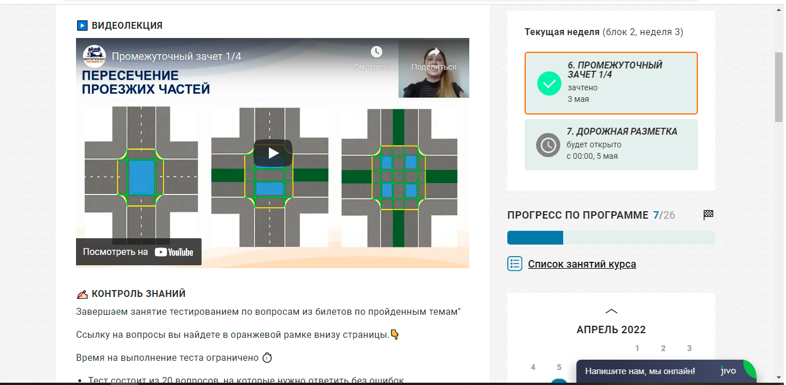Open video via Watch on YouTube button
Screen dimensions: 786x385
pyautogui.click(x=139, y=252)
